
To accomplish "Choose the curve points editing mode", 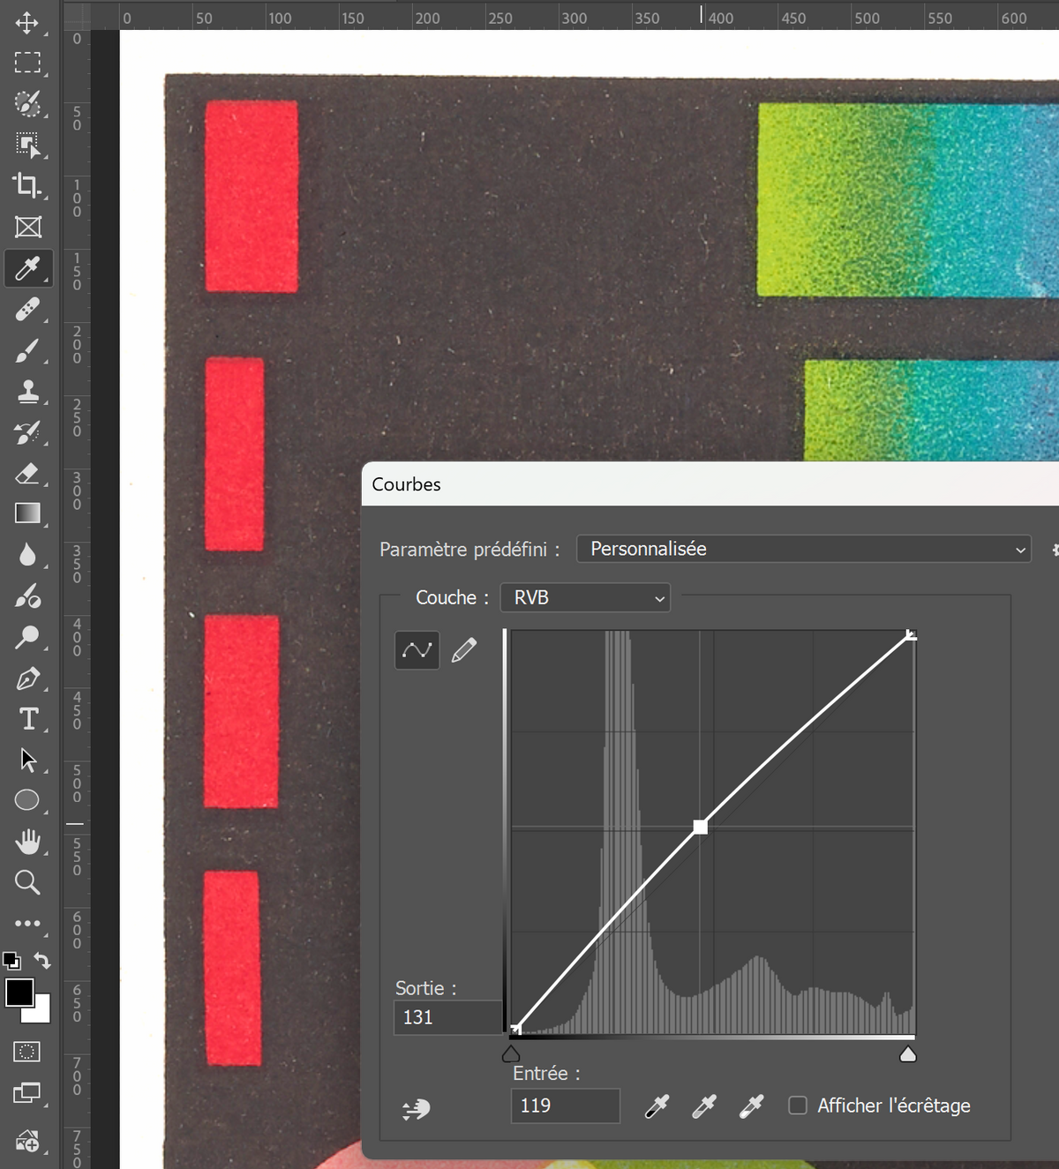I will click(417, 650).
